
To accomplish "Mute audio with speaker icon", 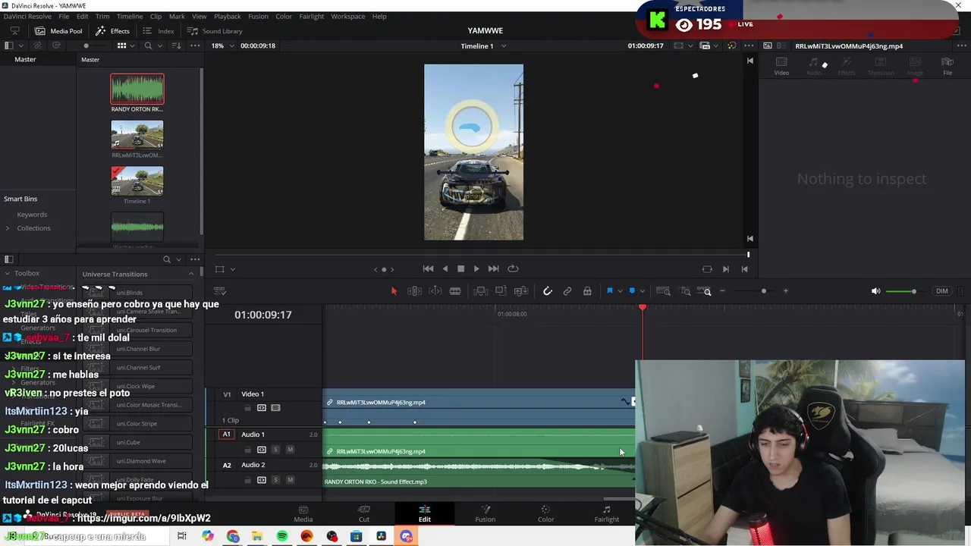I will click(x=875, y=291).
